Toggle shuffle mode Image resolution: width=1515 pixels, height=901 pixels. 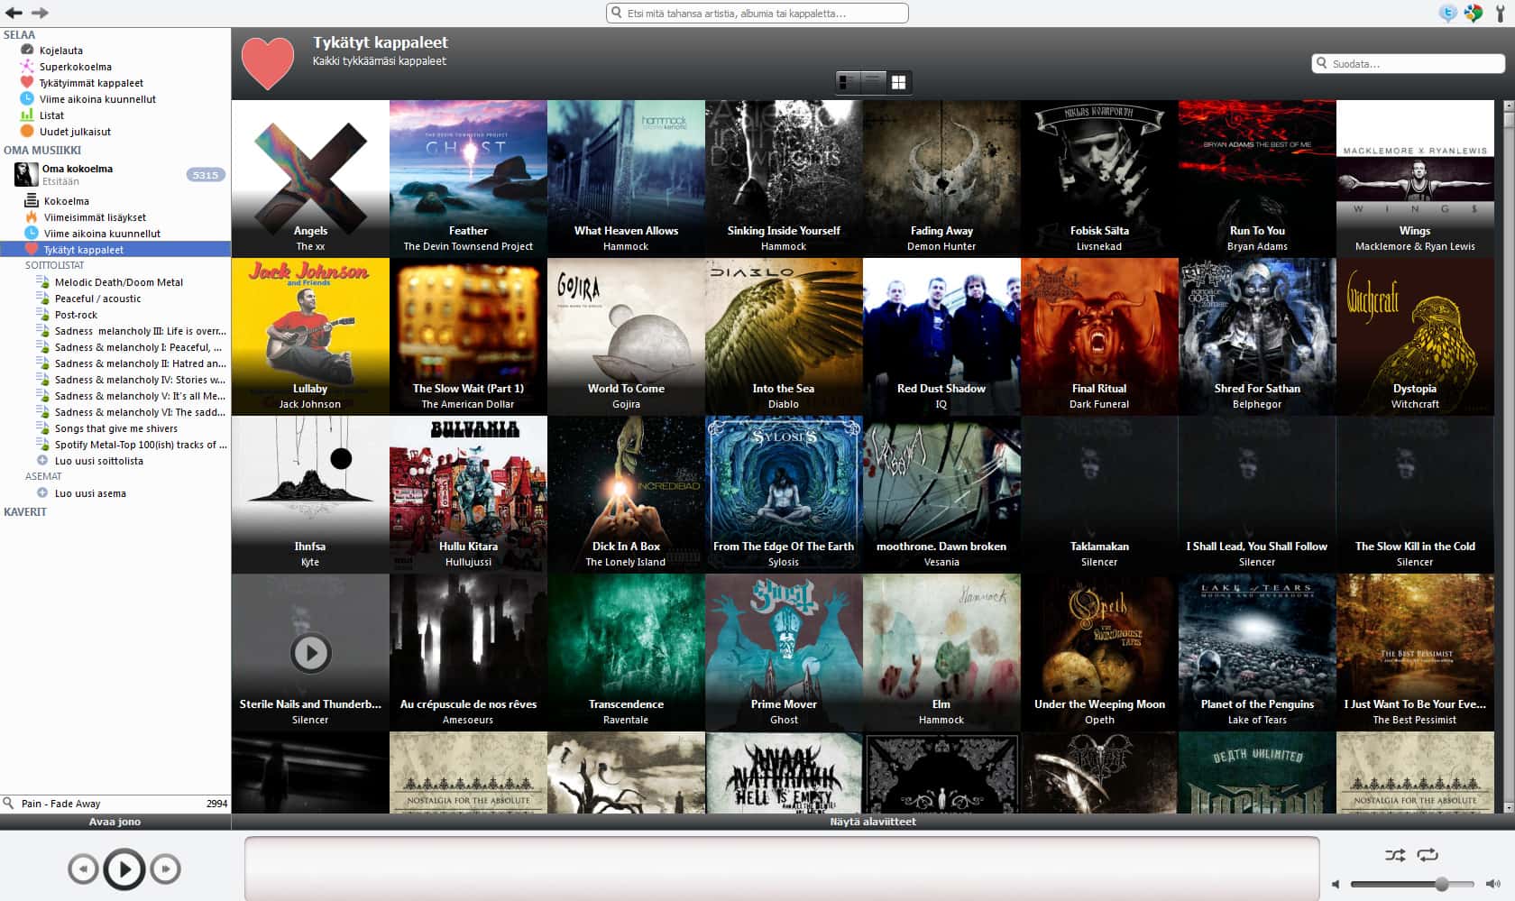(x=1394, y=855)
